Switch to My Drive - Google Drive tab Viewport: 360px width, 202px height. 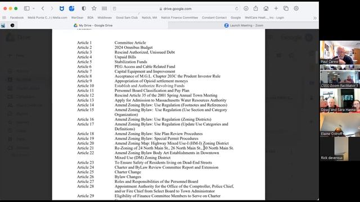click(x=93, y=25)
